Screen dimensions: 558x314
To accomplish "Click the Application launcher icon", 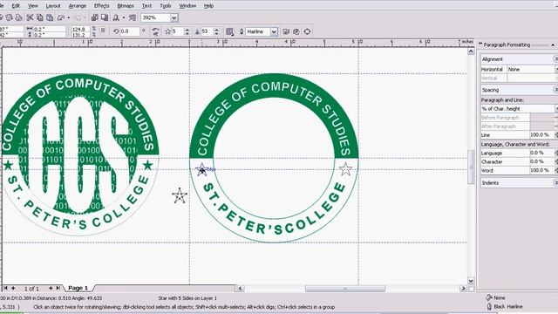I will point(116,17).
